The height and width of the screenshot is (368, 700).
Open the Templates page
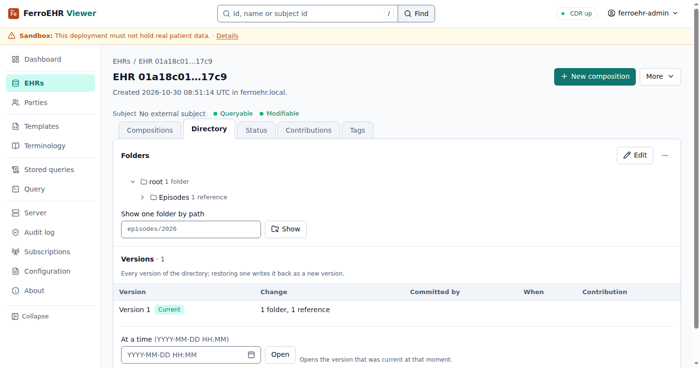click(x=50, y=126)
